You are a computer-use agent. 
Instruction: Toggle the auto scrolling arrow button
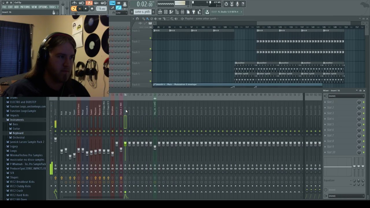tap(119, 3)
